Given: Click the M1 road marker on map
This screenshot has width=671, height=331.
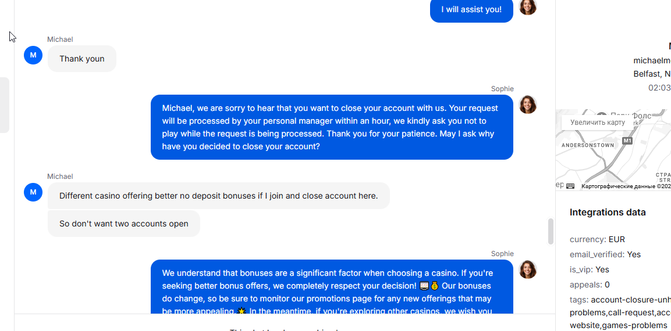Looking at the screenshot, I should click(627, 141).
